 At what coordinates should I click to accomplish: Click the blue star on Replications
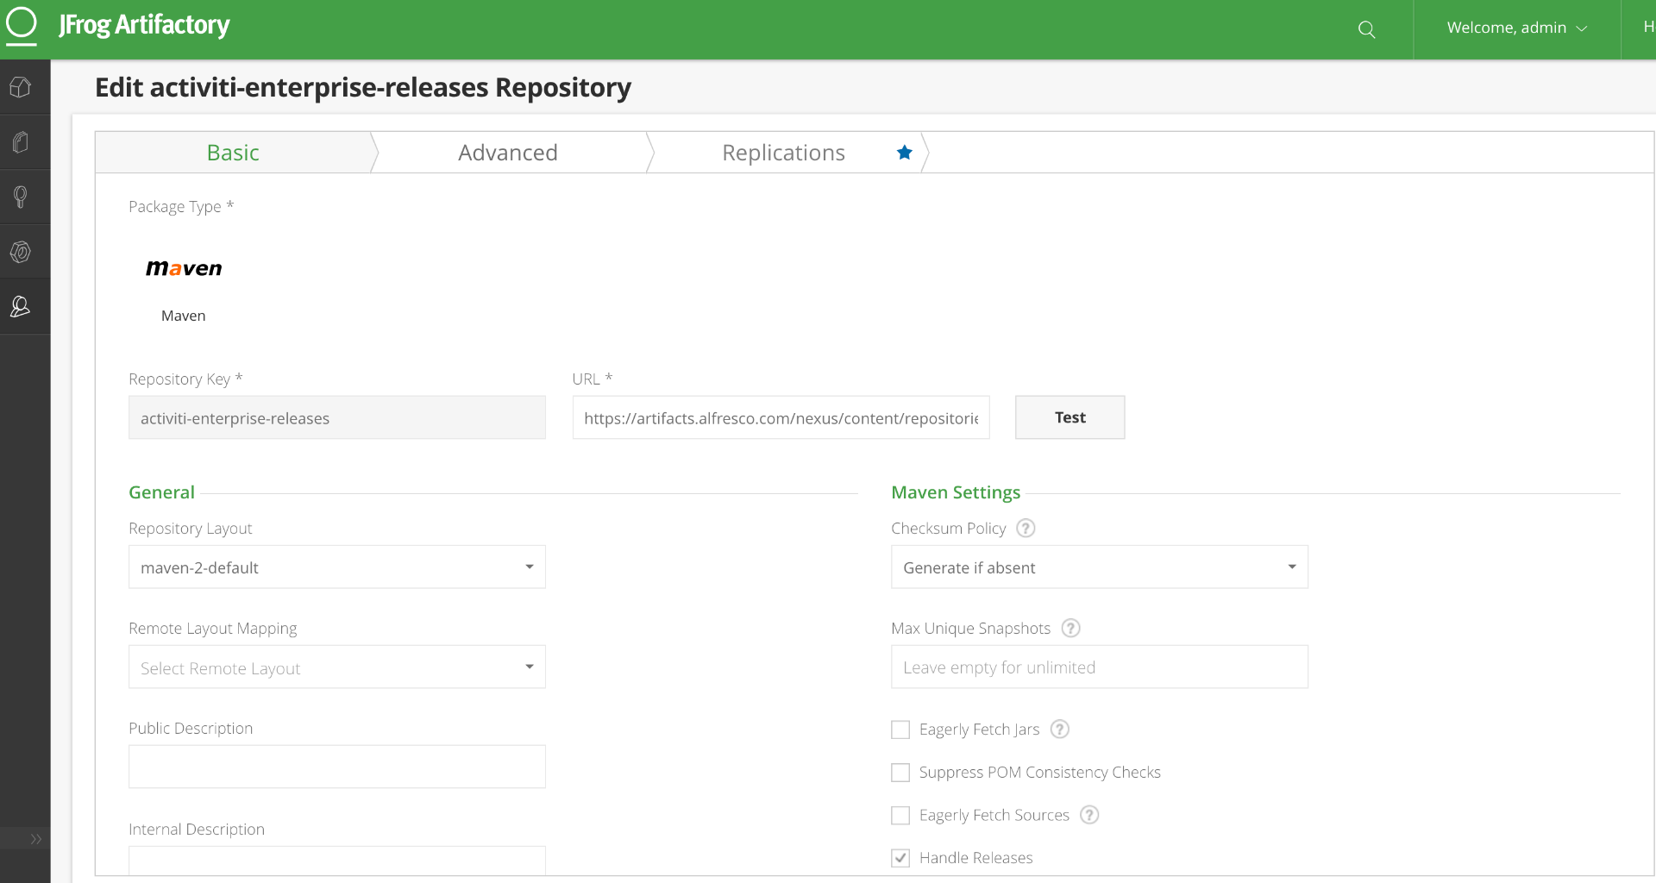coord(904,153)
